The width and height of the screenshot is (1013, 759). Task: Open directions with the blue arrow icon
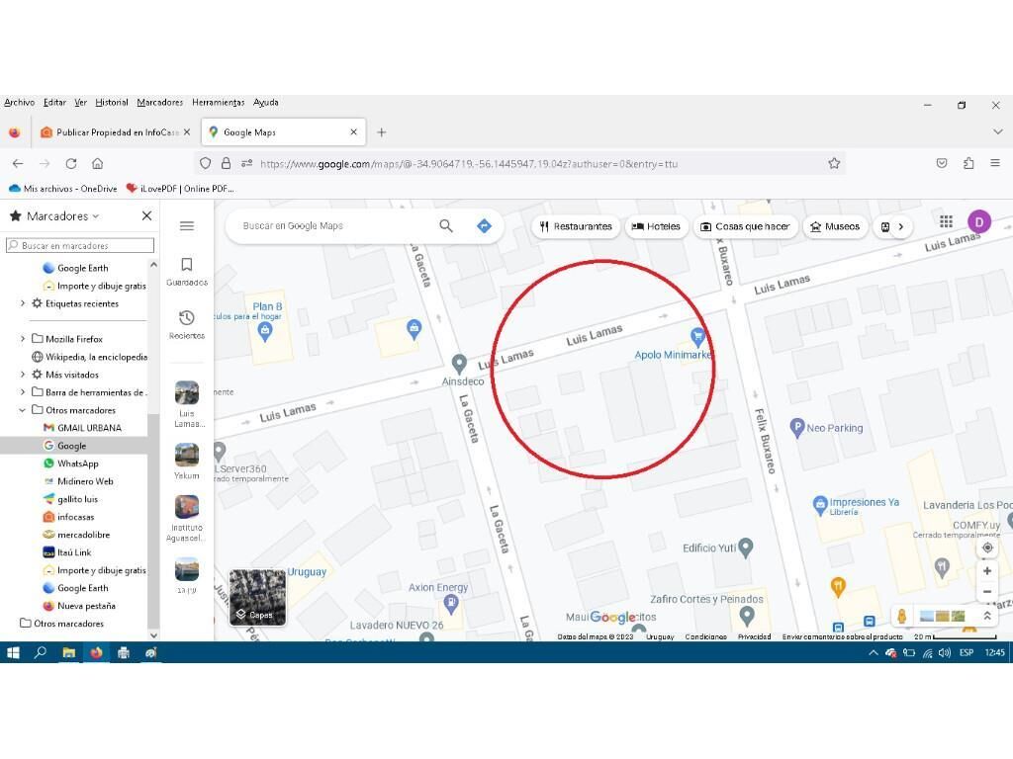click(x=484, y=226)
